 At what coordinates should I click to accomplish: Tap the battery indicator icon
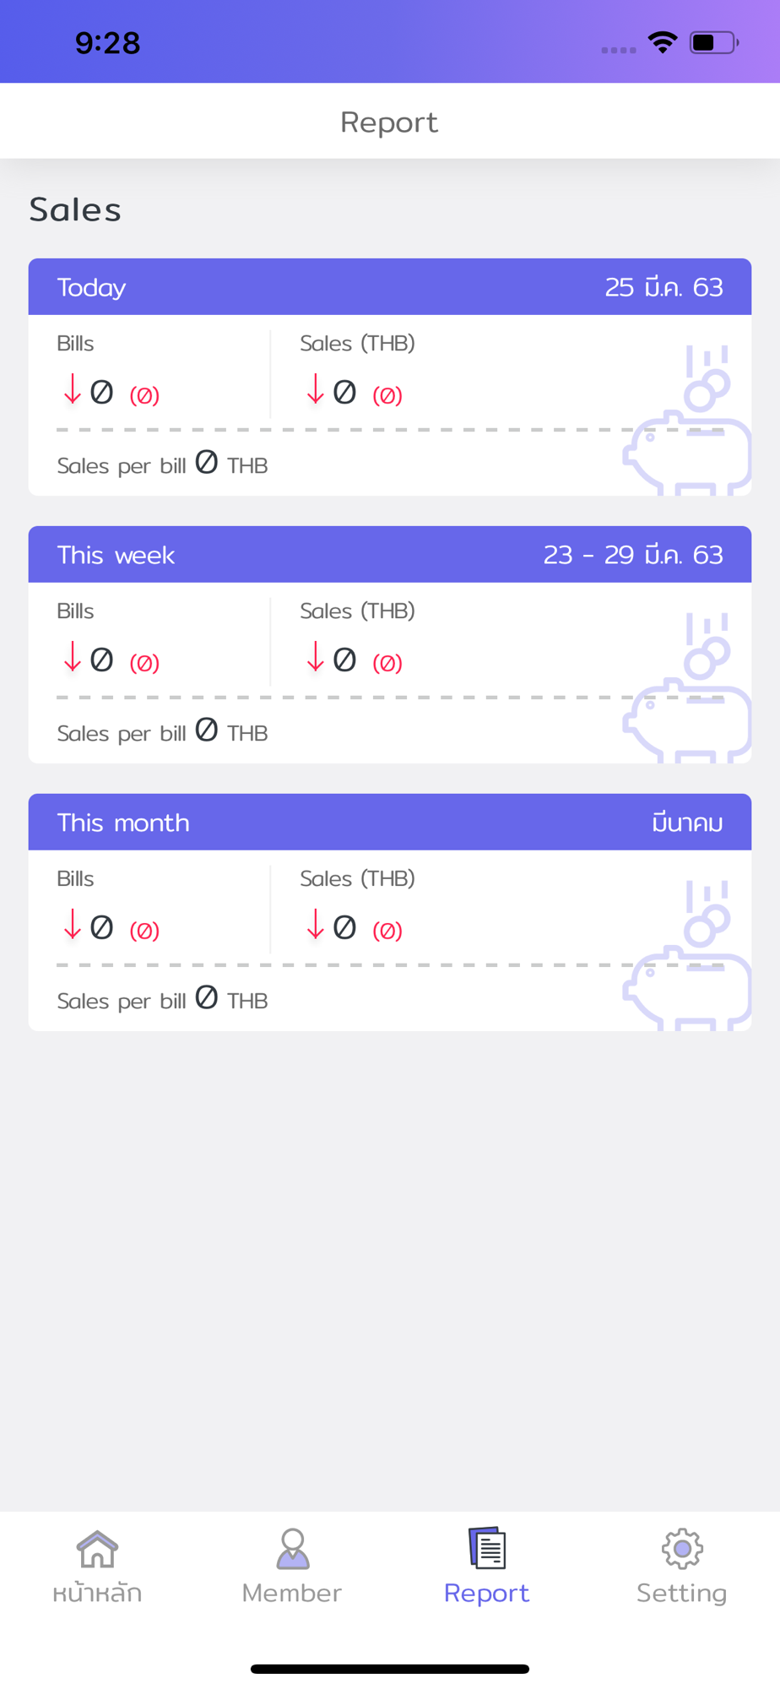(714, 42)
